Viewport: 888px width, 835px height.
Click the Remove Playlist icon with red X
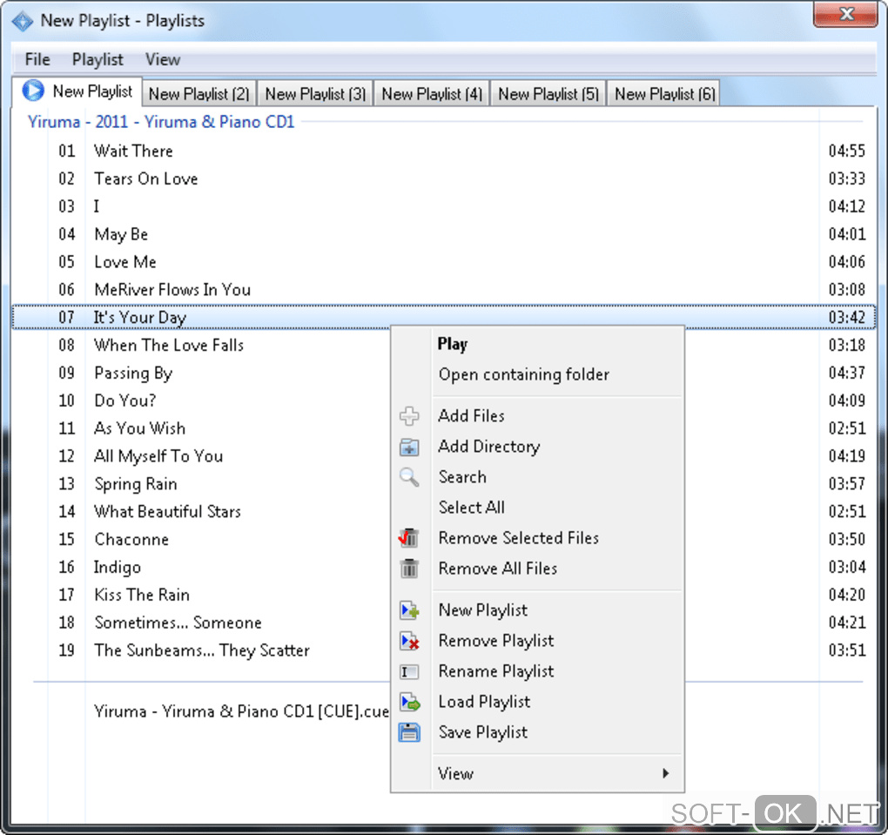(409, 641)
